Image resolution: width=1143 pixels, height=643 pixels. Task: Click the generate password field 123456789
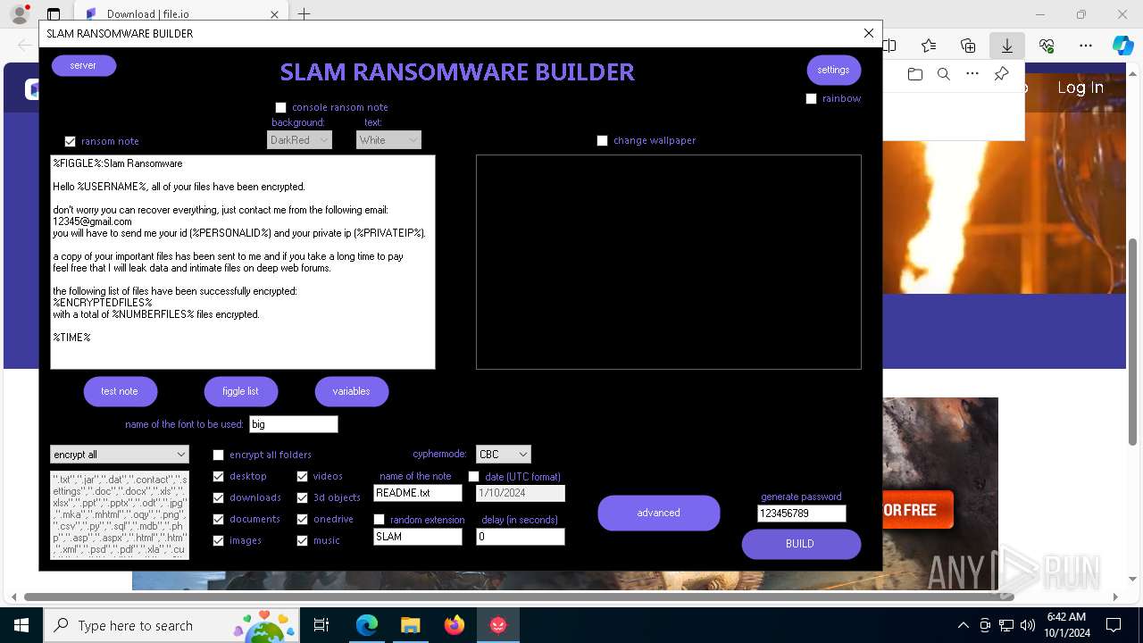click(802, 514)
